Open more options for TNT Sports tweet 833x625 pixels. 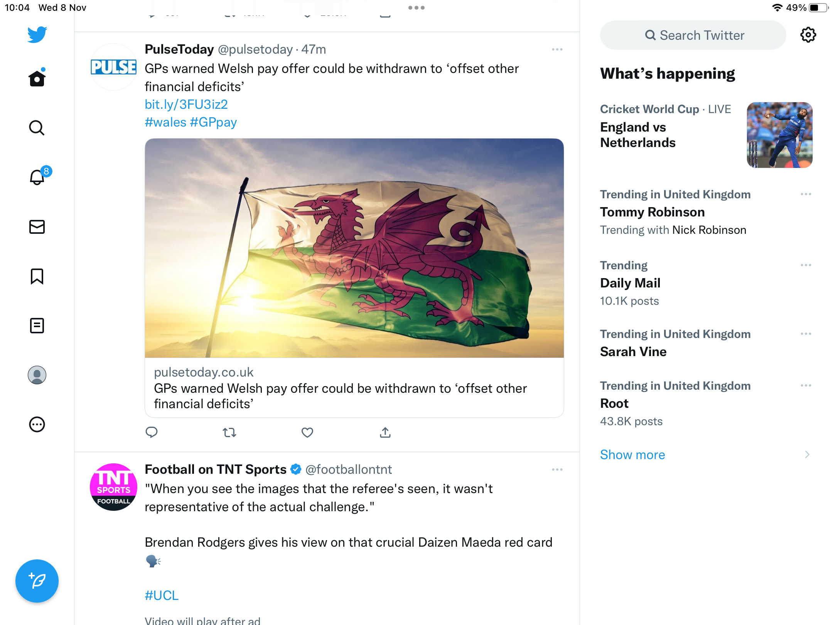point(557,470)
